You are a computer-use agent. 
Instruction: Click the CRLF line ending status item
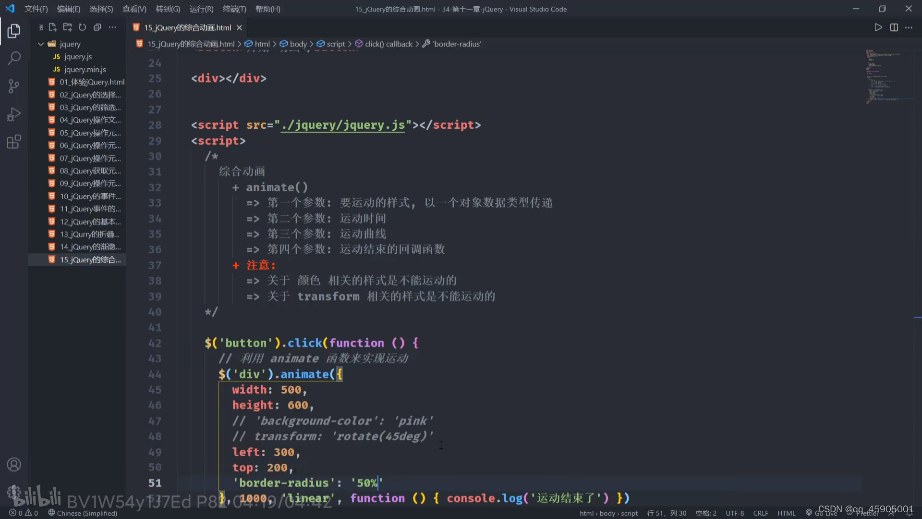pyautogui.click(x=760, y=513)
